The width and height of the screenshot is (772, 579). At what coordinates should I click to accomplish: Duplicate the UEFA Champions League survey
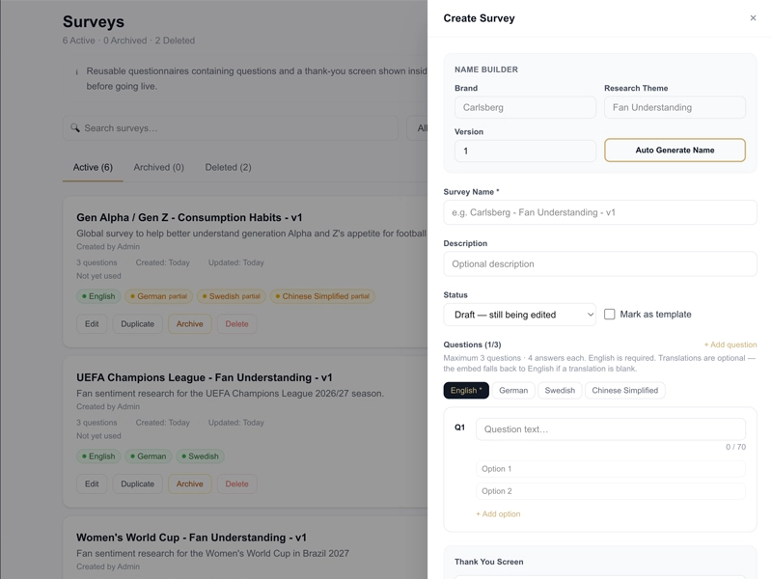click(137, 484)
